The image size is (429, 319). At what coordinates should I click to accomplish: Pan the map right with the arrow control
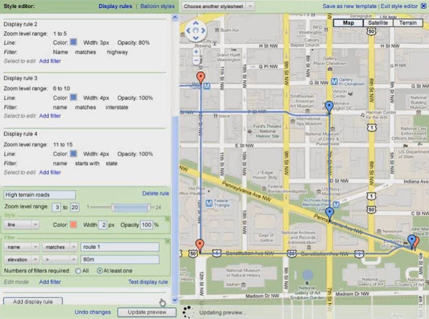coord(203,31)
